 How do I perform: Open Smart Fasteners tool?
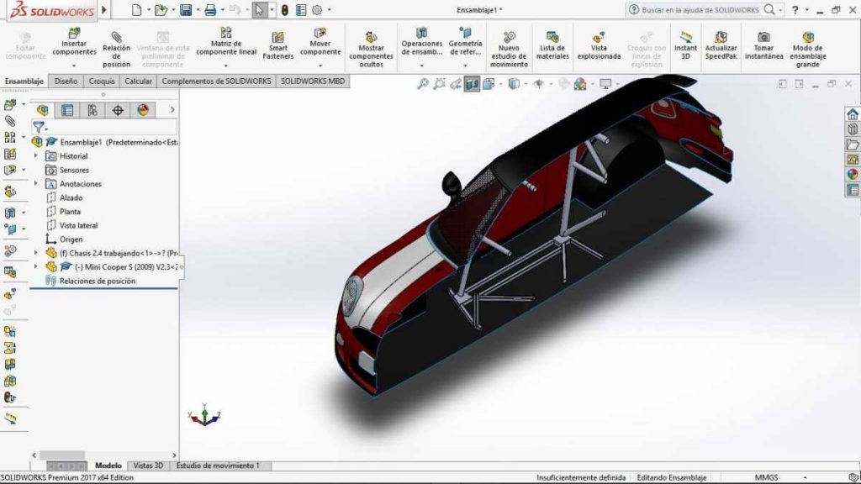pyautogui.click(x=277, y=45)
